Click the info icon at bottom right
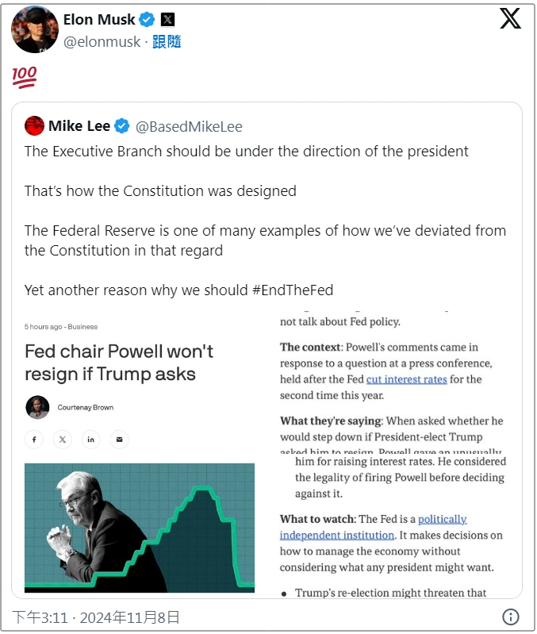537x634 pixels. click(x=511, y=617)
